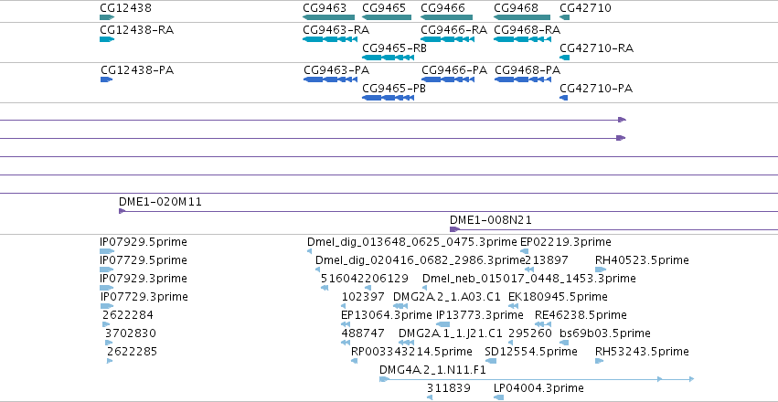The image size is (778, 402).
Task: Click protein CG9465-PB
Action: pyautogui.click(x=394, y=90)
